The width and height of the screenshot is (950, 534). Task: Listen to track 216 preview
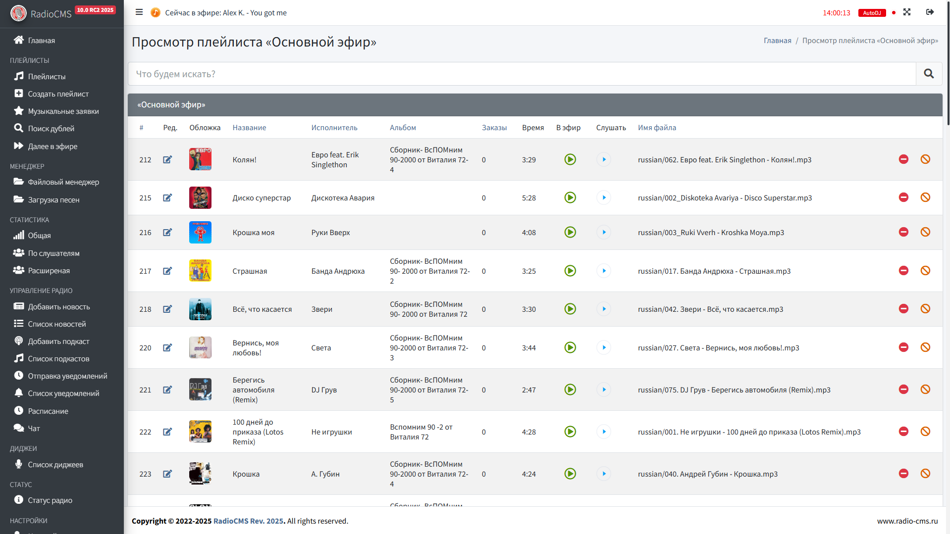(x=604, y=232)
